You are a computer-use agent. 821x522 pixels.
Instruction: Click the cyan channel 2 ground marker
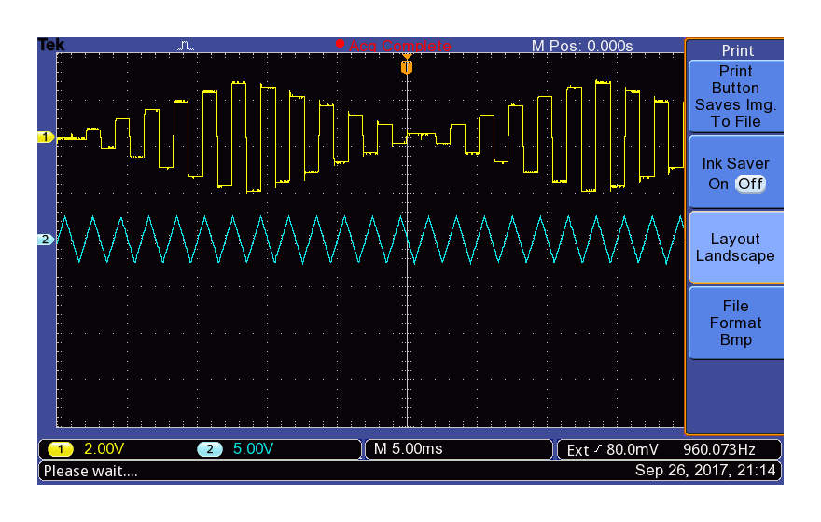(46, 240)
